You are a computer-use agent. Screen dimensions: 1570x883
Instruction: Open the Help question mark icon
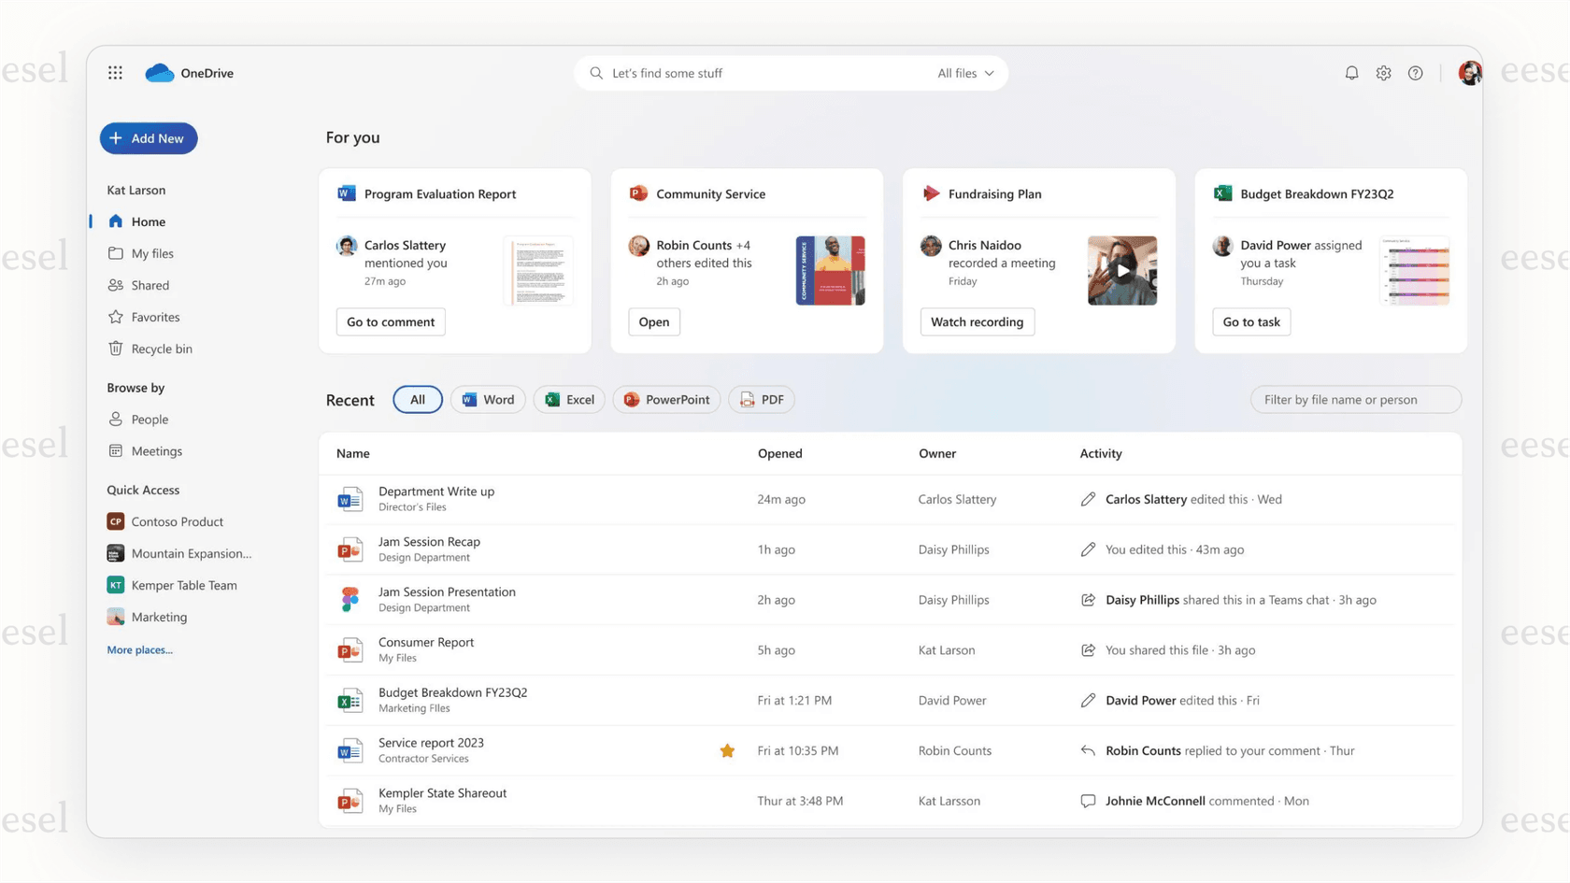[x=1415, y=72]
